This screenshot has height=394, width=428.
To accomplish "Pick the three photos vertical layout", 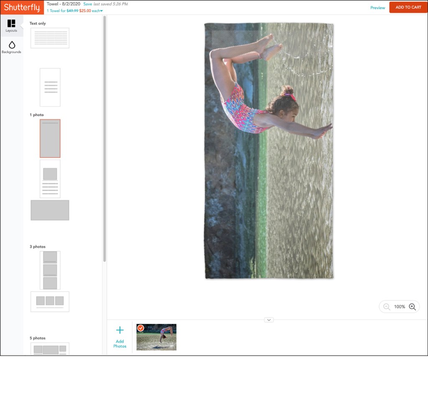I will point(50,270).
